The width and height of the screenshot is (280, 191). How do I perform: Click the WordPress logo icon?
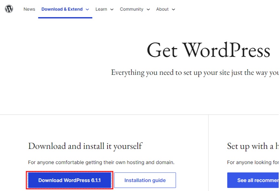[9, 9]
